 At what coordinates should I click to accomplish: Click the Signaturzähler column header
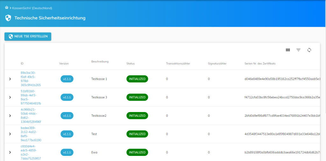pos(217,63)
